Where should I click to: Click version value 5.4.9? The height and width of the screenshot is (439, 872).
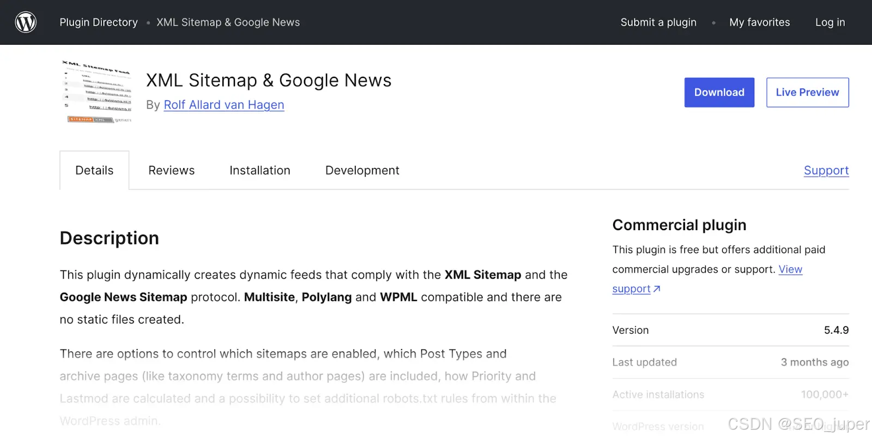point(837,330)
